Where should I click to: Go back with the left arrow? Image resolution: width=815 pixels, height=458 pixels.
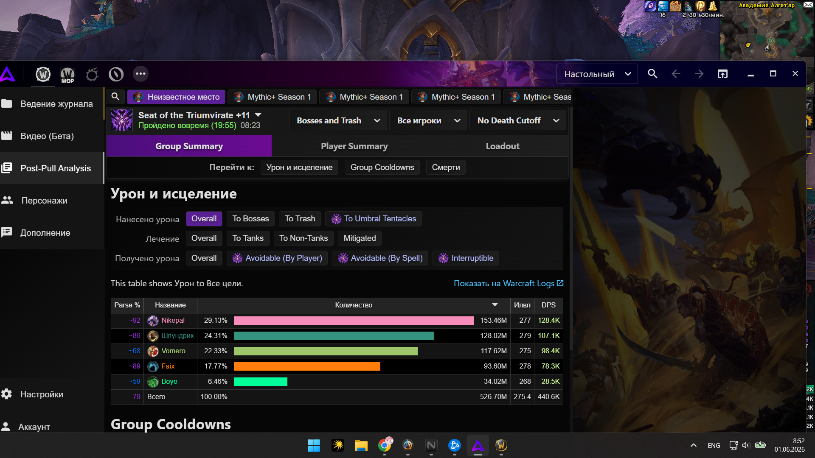pyautogui.click(x=676, y=74)
